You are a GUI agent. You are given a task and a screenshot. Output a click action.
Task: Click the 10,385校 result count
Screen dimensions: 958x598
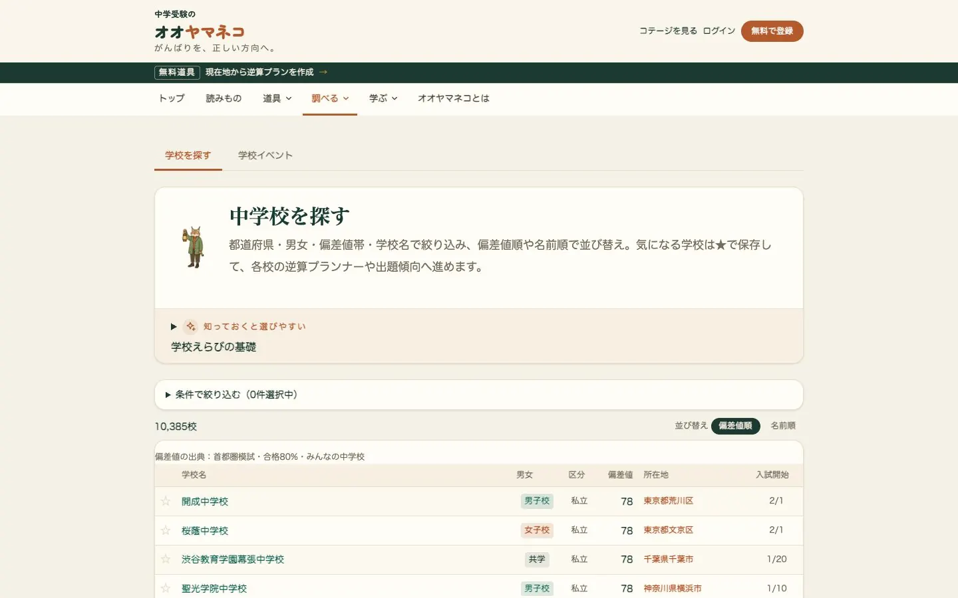tap(176, 427)
